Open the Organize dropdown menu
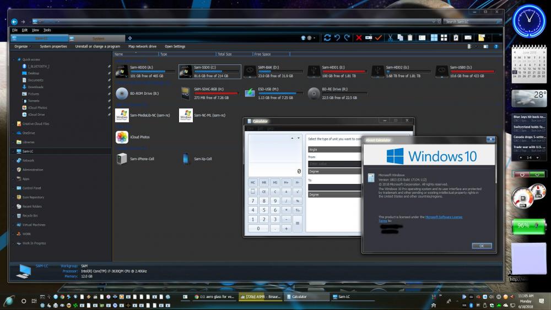551x310 pixels. tap(22, 46)
